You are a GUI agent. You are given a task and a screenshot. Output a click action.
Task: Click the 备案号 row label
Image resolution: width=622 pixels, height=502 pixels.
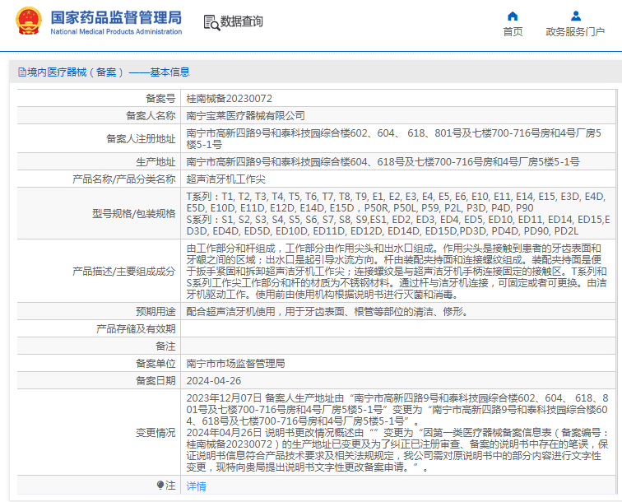pyautogui.click(x=160, y=99)
